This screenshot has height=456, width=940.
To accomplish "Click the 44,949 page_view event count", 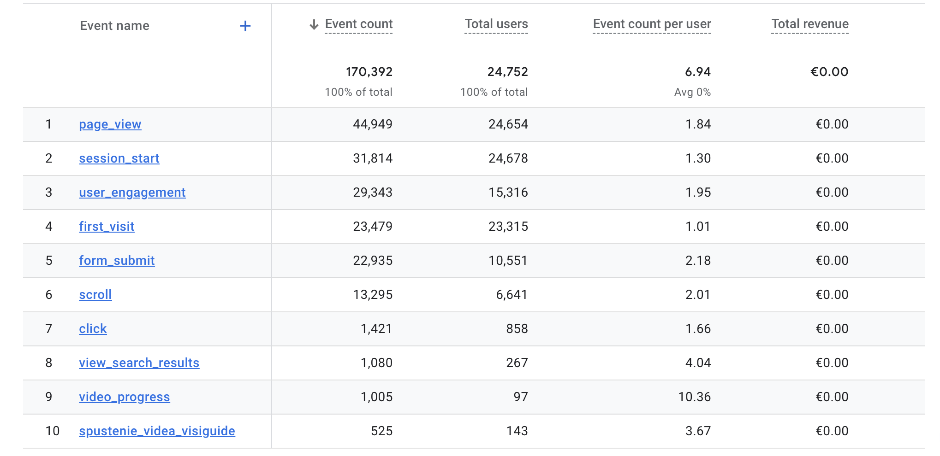I will pyautogui.click(x=372, y=124).
